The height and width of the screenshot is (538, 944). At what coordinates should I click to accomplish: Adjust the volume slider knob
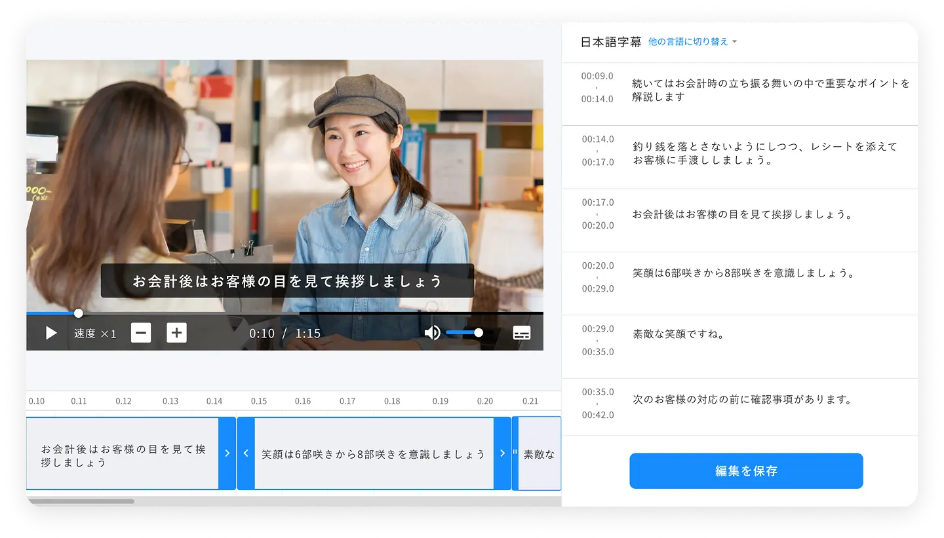pyautogui.click(x=479, y=333)
